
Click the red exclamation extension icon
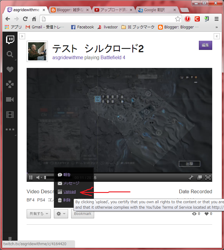point(187,19)
